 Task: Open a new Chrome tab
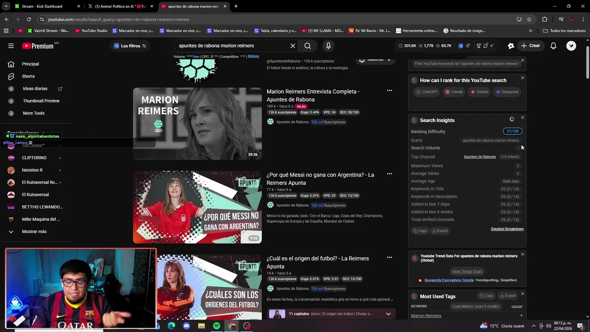(236, 6)
